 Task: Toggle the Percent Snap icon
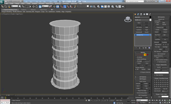68,6
